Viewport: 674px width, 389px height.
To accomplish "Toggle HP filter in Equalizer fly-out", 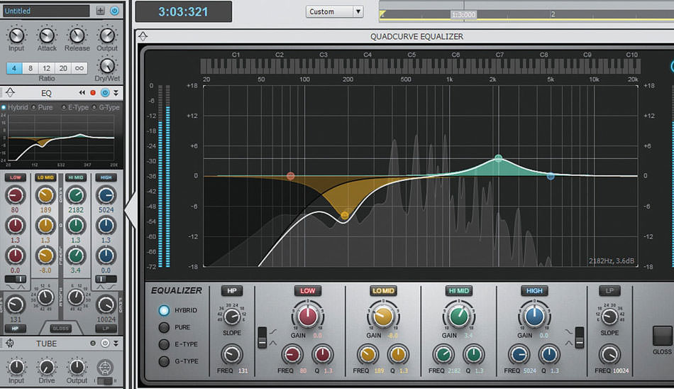I will click(232, 291).
